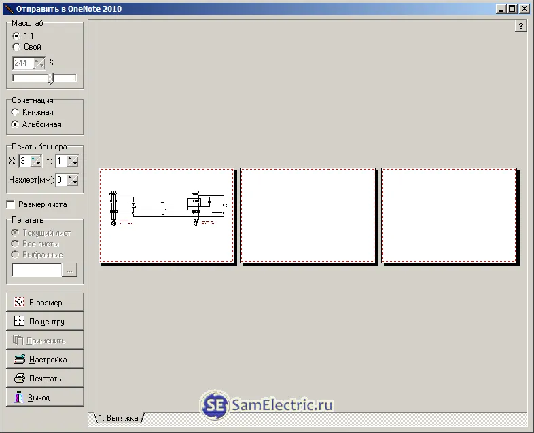Screen dimensions: 534x433
Task: Click the banner Y input field
Action: 61,161
